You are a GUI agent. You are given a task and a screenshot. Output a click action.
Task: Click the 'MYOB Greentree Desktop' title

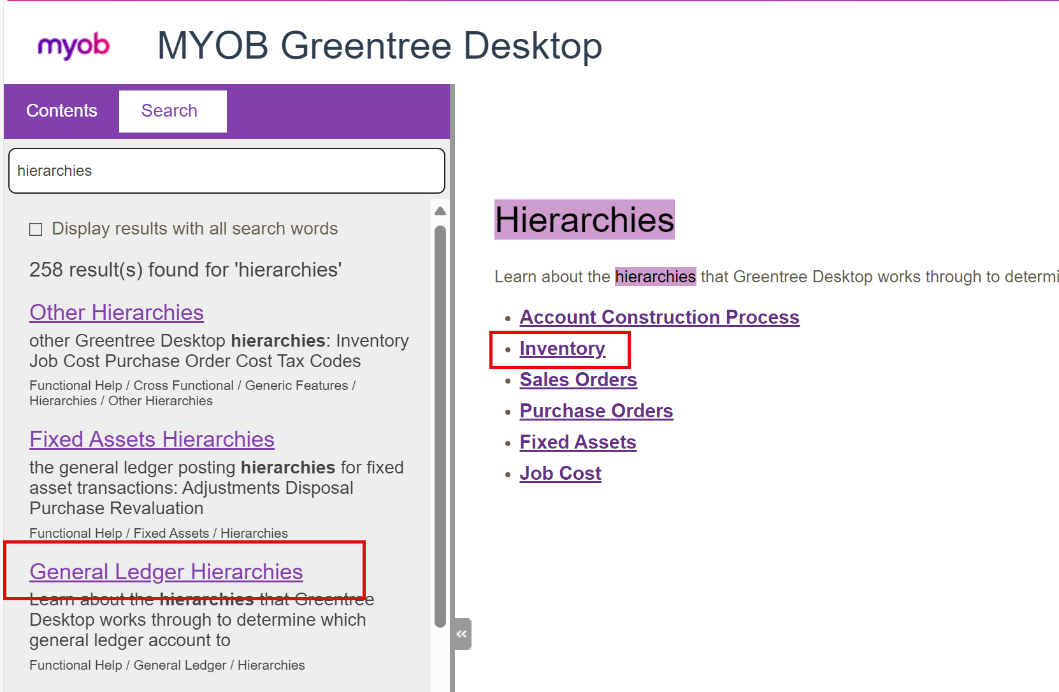point(380,46)
